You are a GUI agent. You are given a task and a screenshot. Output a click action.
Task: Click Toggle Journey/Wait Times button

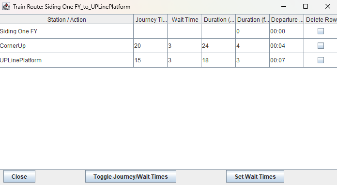pyautogui.click(x=131, y=176)
